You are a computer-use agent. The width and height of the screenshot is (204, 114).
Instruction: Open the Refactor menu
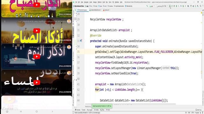(99, 2)
